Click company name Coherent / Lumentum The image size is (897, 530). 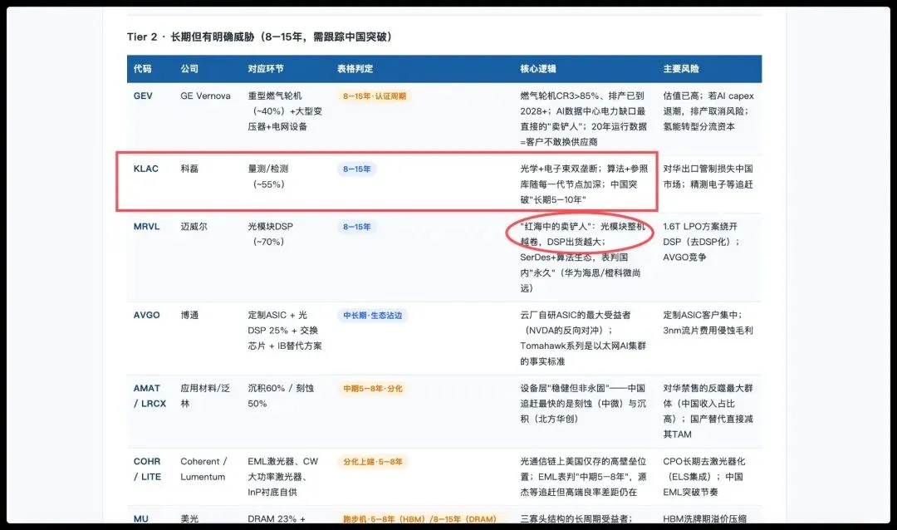click(x=203, y=469)
